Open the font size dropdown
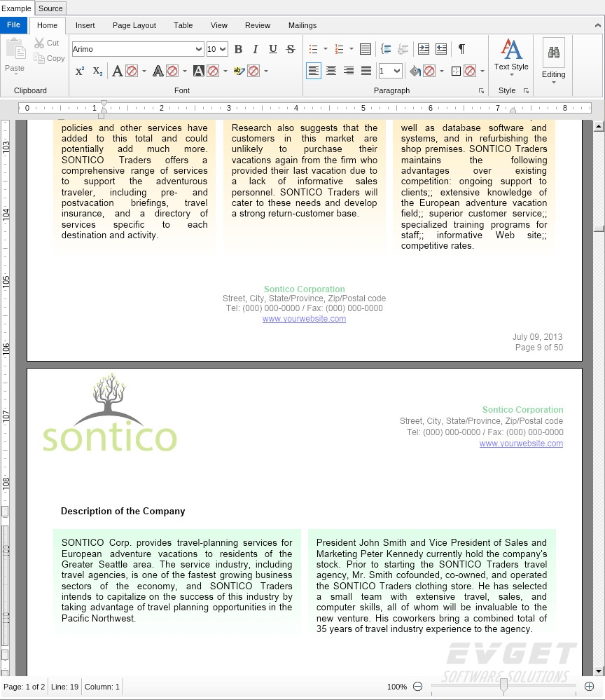605x700 pixels. [223, 49]
